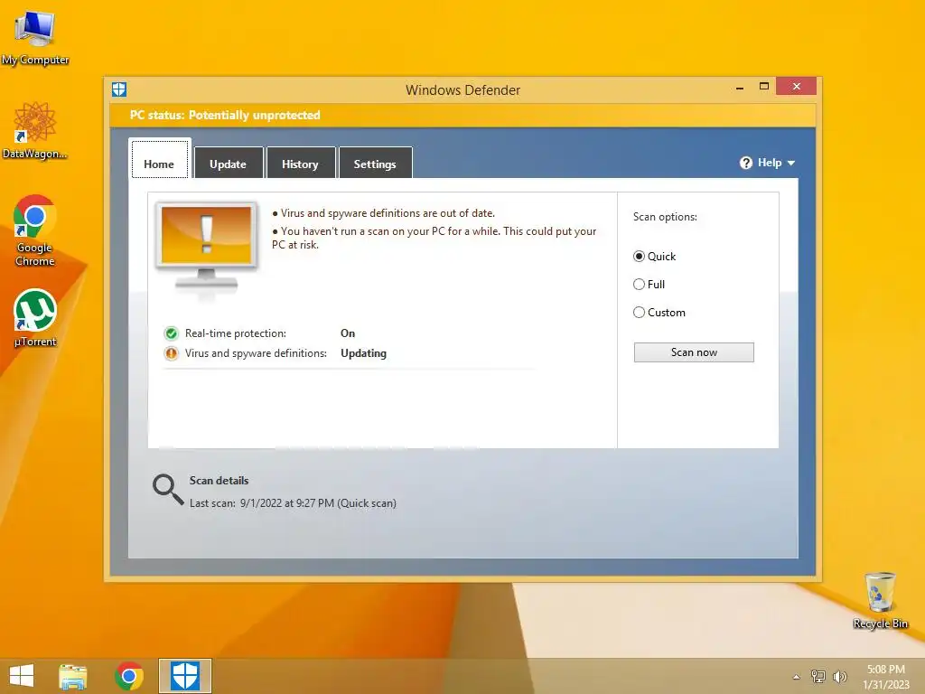Close the Windows Defender window
The width and height of the screenshot is (925, 694).
tap(797, 86)
